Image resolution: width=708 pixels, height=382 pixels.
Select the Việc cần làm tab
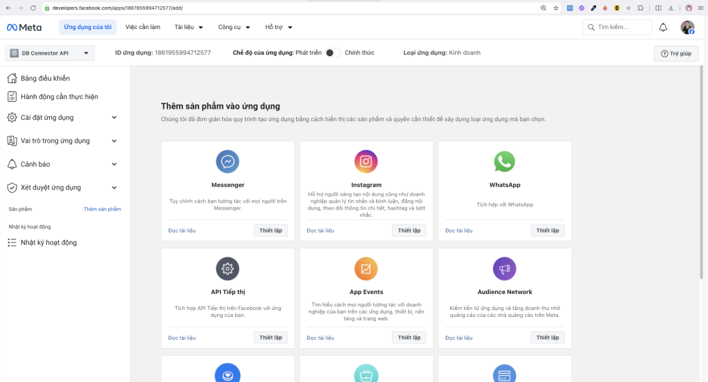[x=142, y=28]
